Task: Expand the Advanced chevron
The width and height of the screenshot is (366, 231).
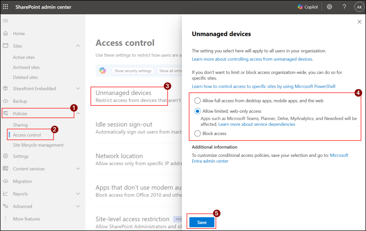Action: 78,206
